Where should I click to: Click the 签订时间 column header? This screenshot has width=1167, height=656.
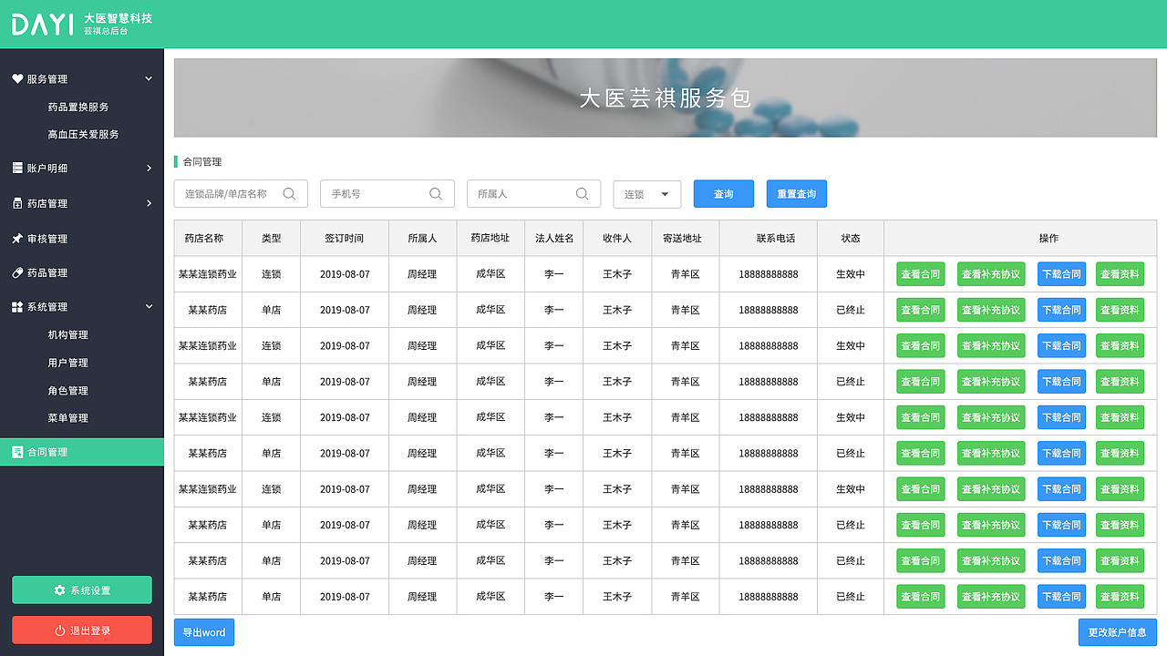[x=345, y=238]
